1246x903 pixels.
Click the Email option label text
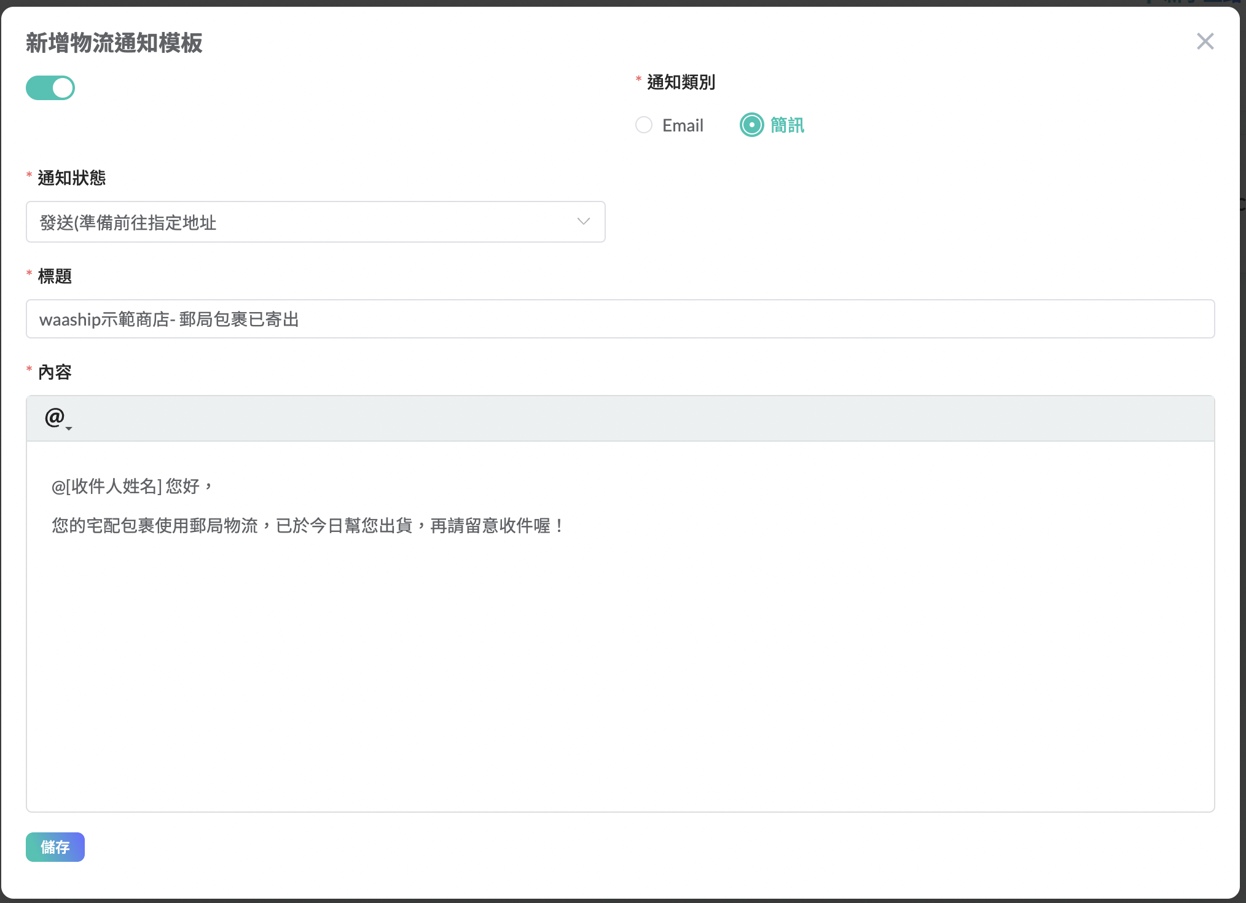683,126
